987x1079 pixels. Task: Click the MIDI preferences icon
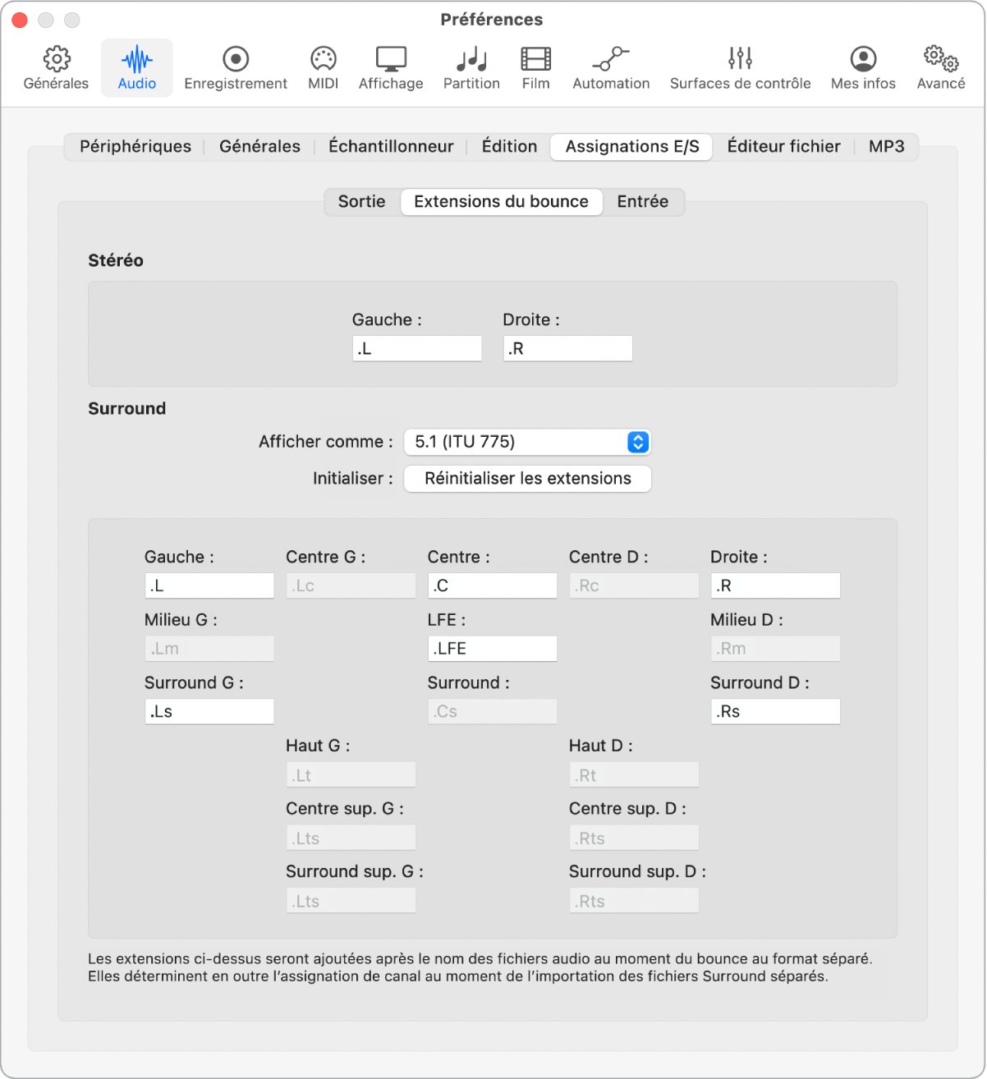pos(323,67)
